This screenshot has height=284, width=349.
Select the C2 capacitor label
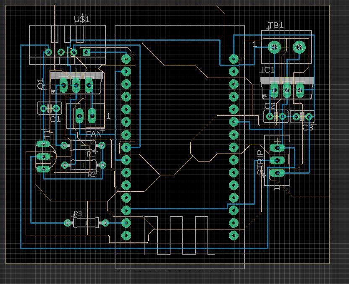pos(270,106)
